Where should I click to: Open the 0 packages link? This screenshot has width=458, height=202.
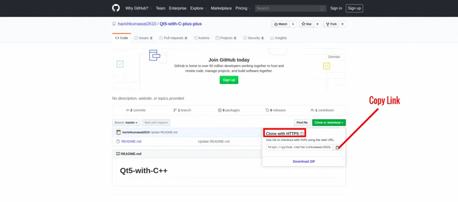(x=229, y=110)
